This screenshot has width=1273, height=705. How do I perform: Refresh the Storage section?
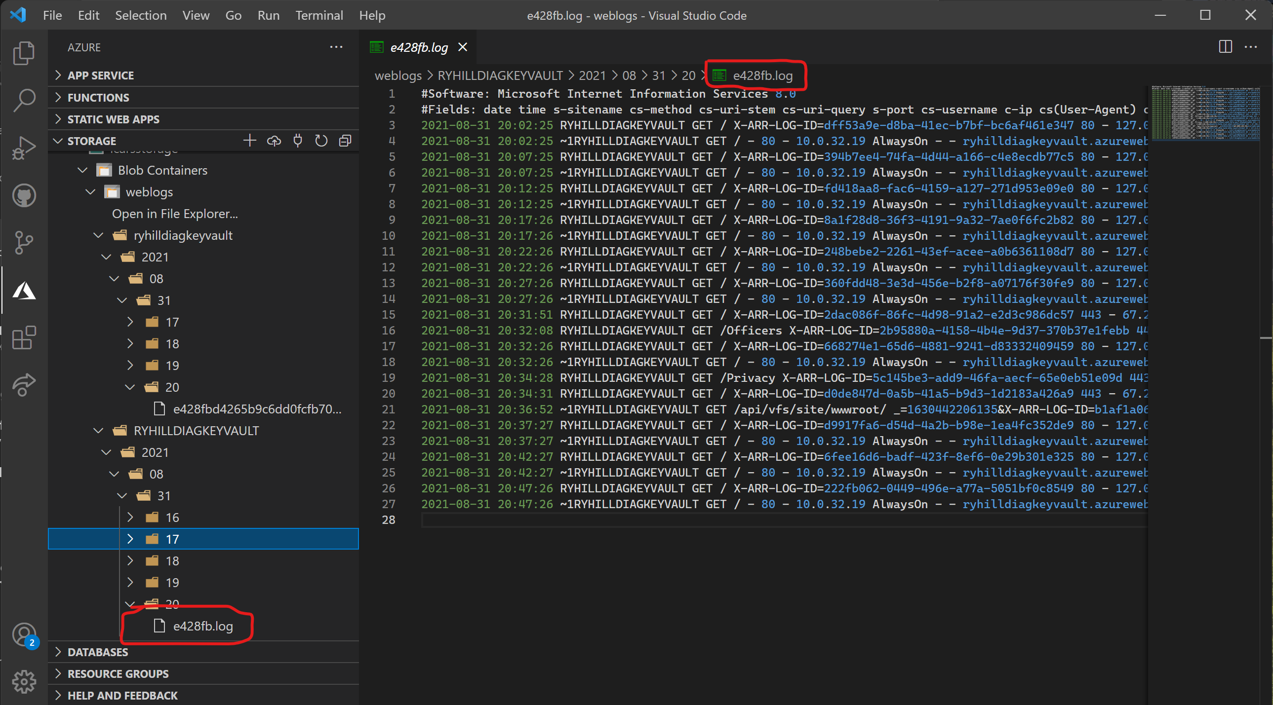(x=321, y=141)
